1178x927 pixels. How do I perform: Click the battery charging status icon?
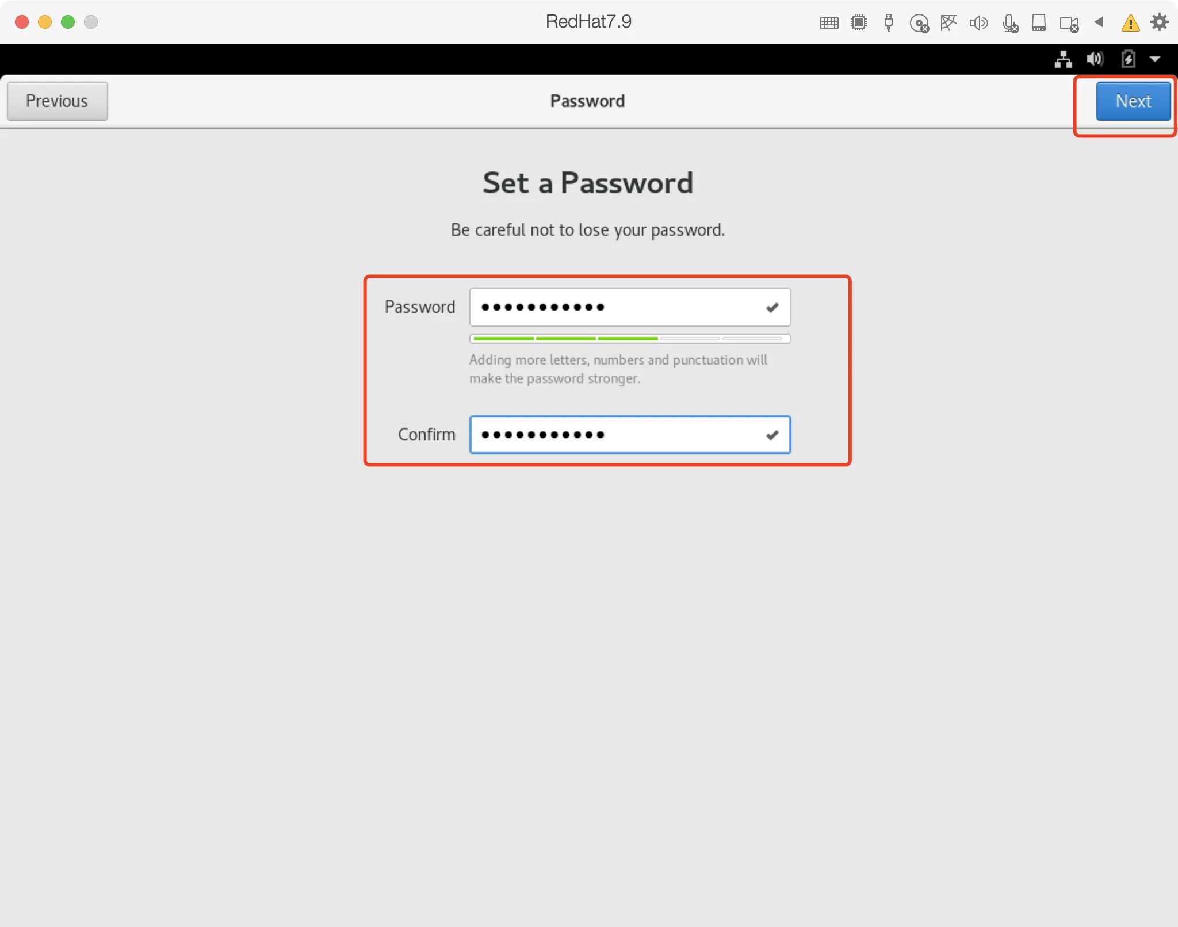1128,59
